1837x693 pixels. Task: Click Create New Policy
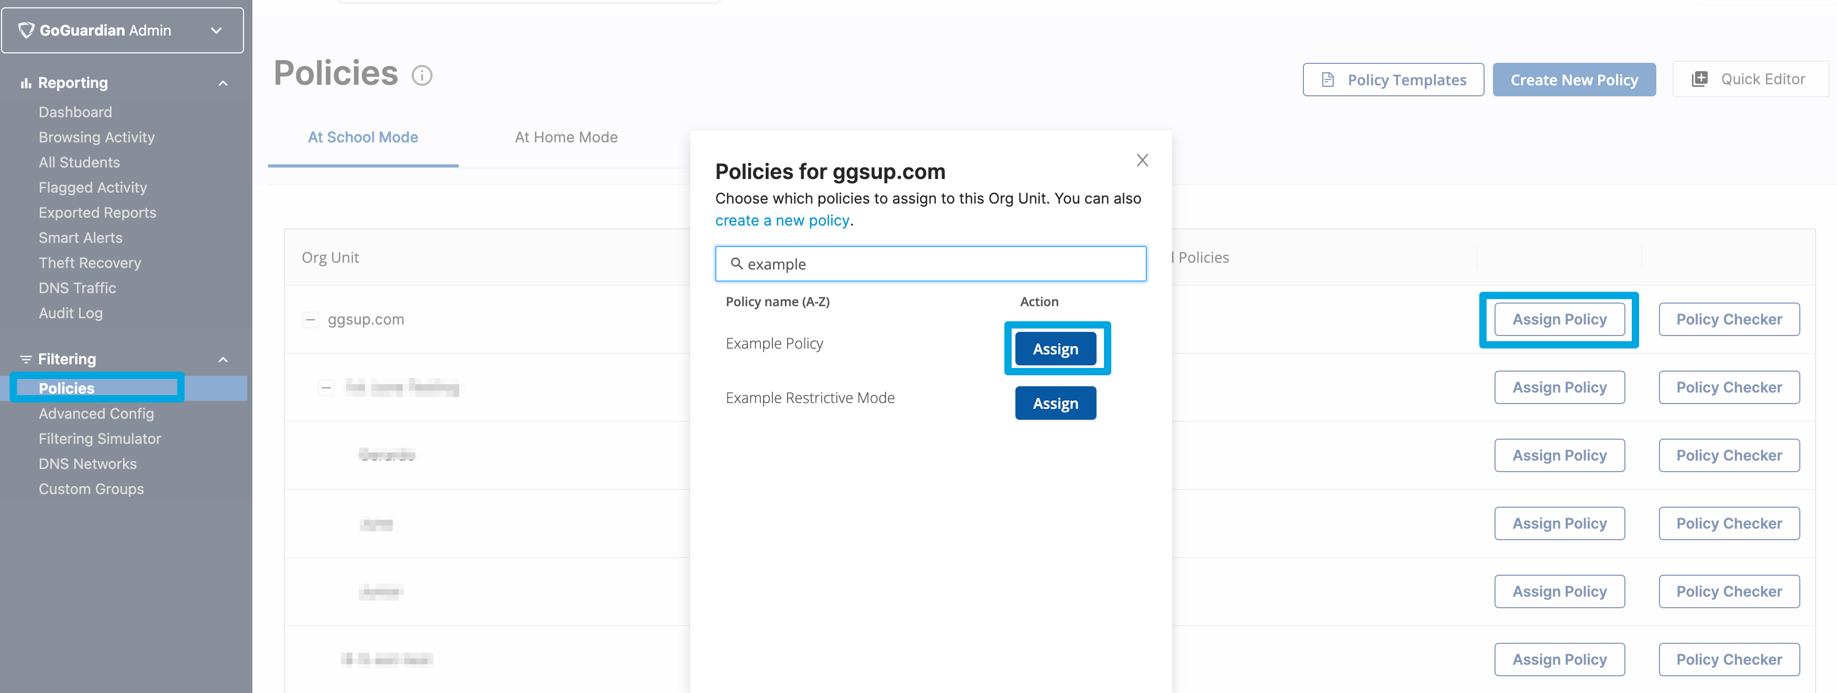(x=1575, y=79)
